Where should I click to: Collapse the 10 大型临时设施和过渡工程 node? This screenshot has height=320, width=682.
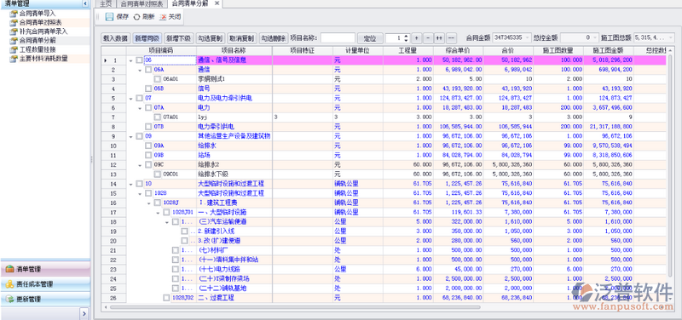click(131, 184)
